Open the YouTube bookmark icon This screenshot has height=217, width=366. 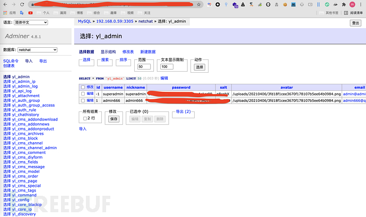pos(30,13)
